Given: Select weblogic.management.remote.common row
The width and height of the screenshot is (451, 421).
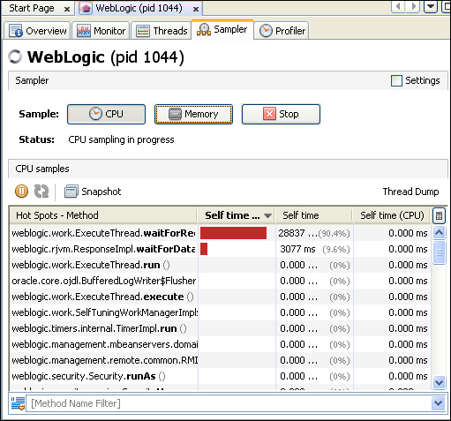Looking at the screenshot, I should (221, 360).
